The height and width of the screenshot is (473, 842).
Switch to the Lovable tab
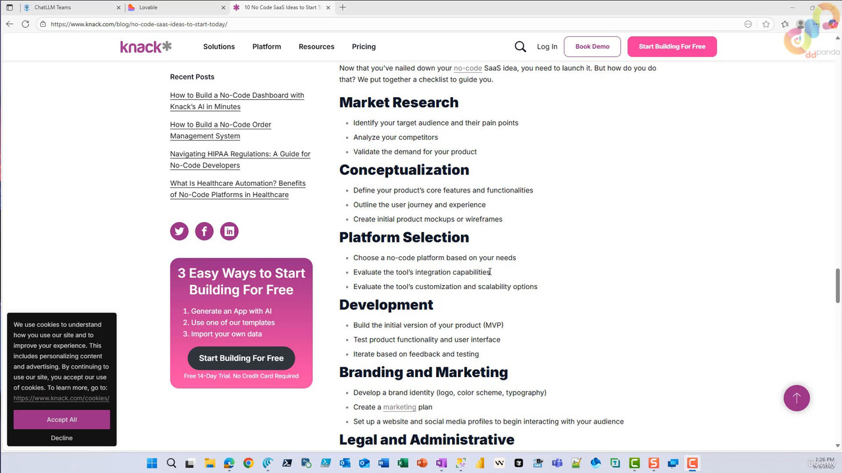[x=176, y=7]
